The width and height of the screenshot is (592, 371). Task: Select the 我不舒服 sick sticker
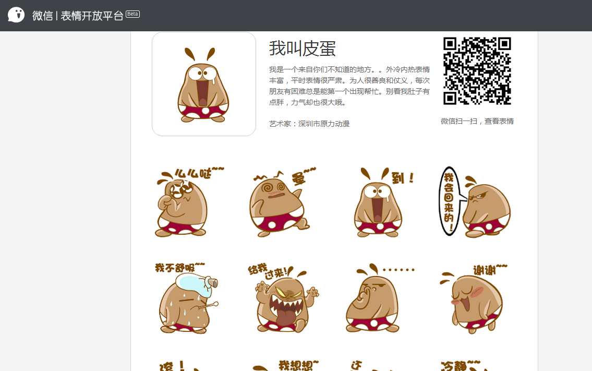point(187,298)
